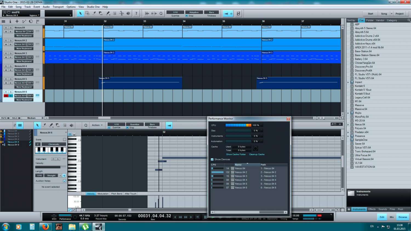411x231 pixels.
Task: Click the Firefox icon in the taskbar
Action: 45,227
